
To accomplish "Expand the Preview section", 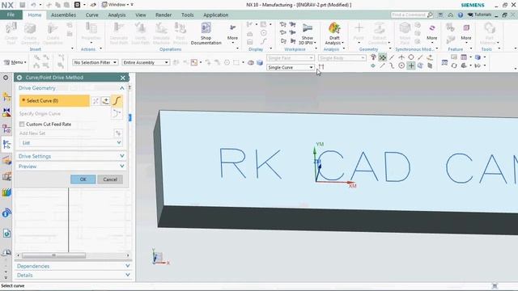I will [71, 167].
